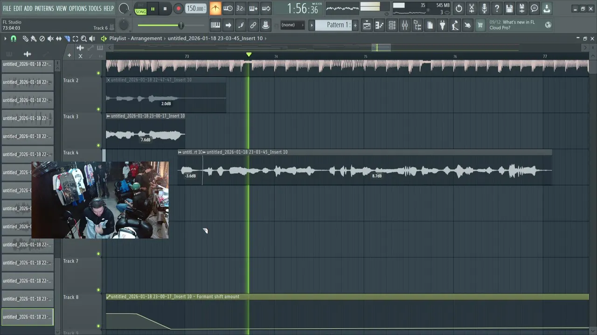Select Formant shift amount automation clip header
Image resolution: width=597 pixels, height=335 pixels.
[x=347, y=297]
